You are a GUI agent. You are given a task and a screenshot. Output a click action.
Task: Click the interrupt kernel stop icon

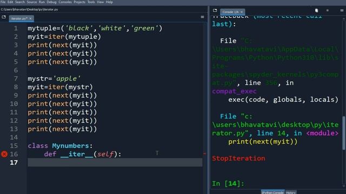tap(328, 10)
